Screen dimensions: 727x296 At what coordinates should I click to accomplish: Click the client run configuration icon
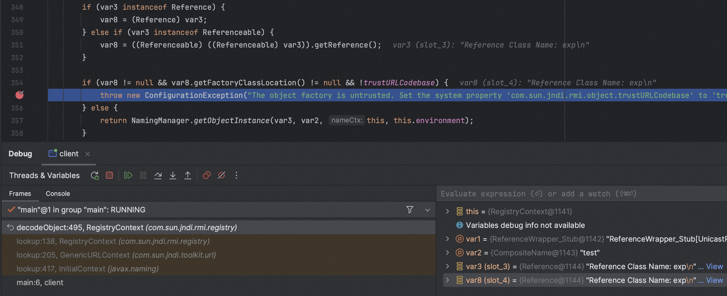point(53,153)
